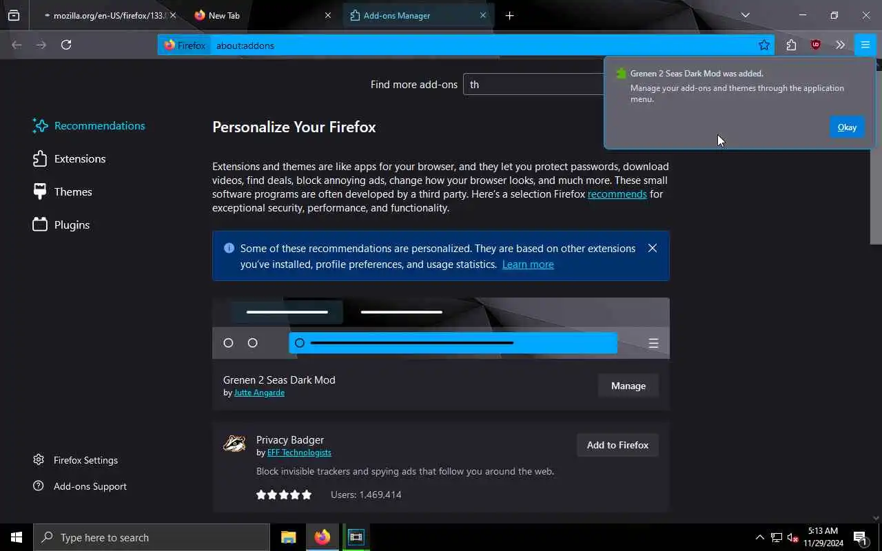Dismiss the personalized recommendations notice
The width and height of the screenshot is (882, 551).
pos(653,248)
